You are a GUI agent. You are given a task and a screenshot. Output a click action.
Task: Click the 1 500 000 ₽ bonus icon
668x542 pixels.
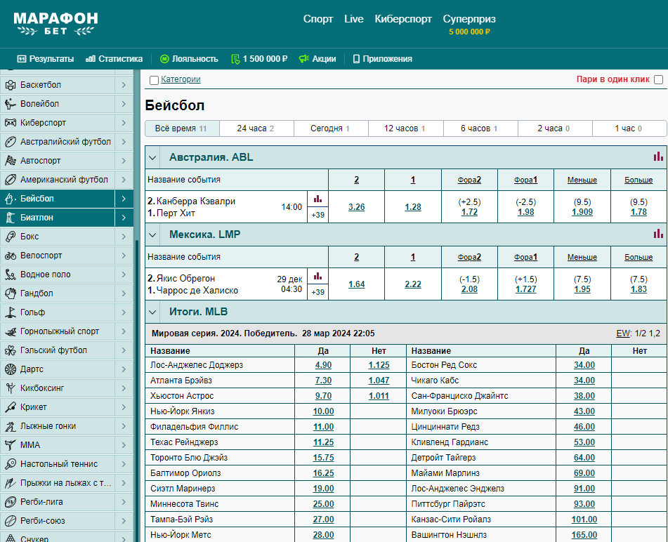click(x=235, y=59)
